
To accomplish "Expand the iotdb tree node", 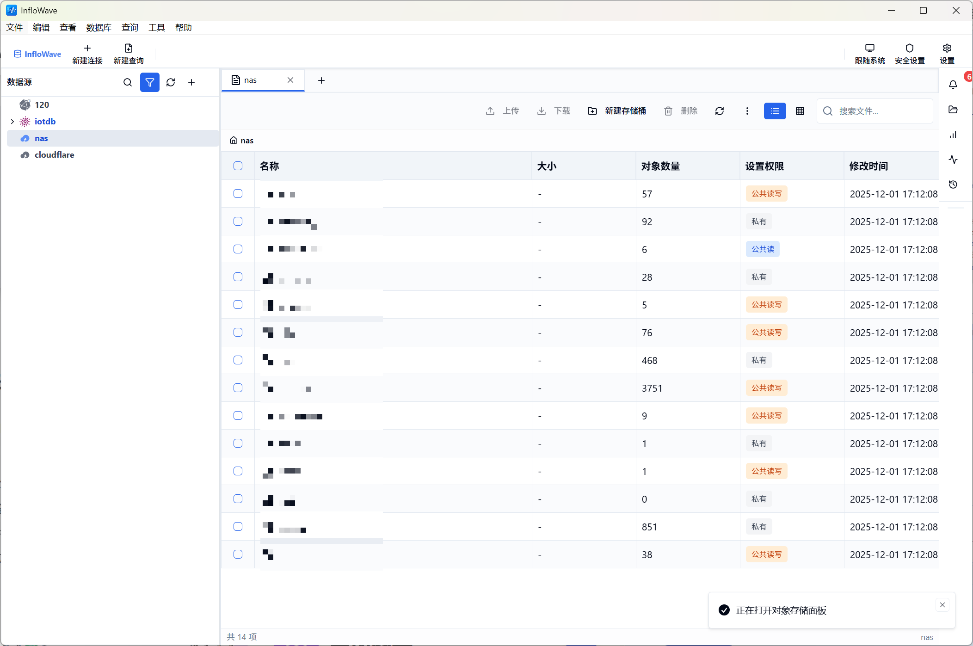I will coord(12,122).
